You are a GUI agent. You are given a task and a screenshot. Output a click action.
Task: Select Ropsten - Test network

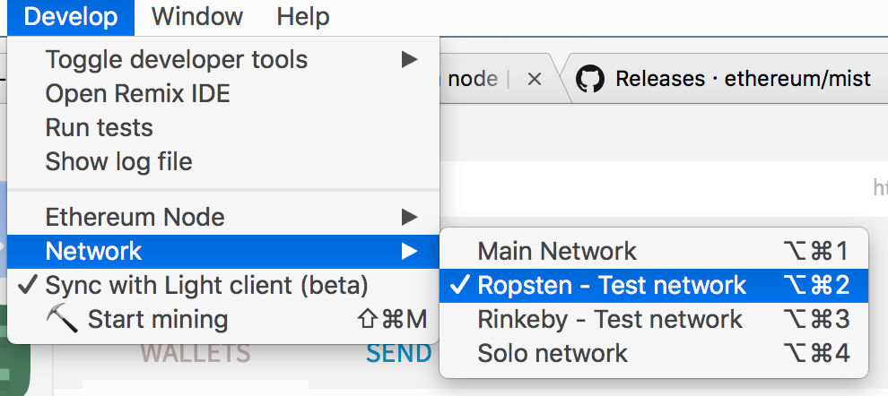[x=612, y=286]
